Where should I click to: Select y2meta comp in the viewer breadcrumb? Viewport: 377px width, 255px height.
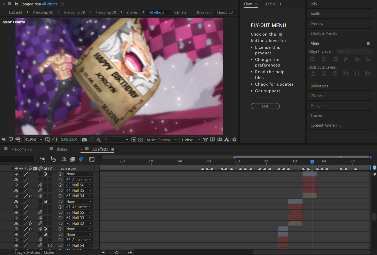tap(182, 12)
